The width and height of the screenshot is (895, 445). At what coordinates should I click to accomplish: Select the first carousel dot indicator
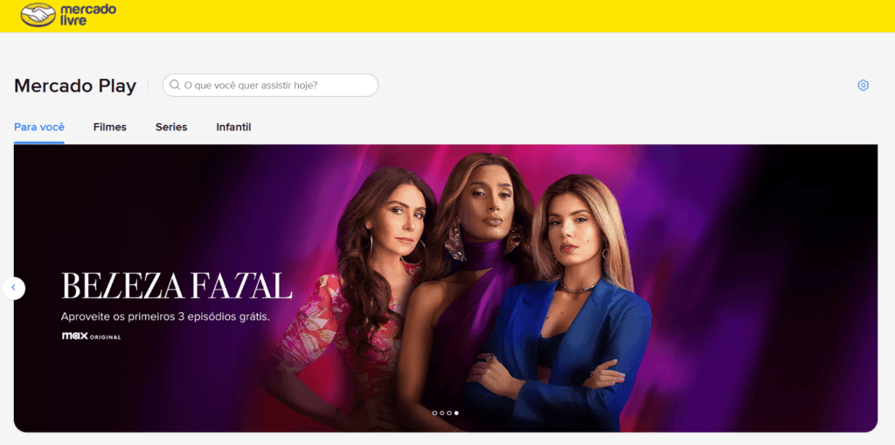pos(435,413)
